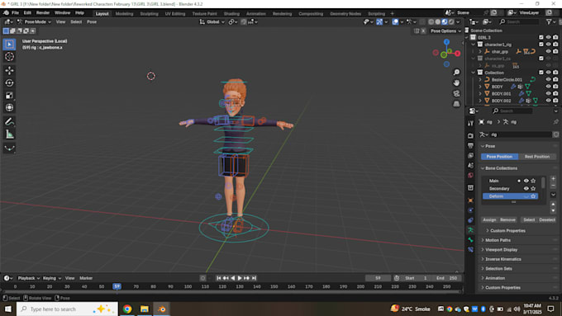
Task: Activate the 3D Cursor tool
Action: click(9, 57)
